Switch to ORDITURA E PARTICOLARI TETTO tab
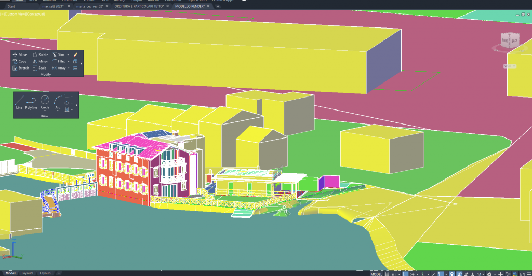 pos(139,6)
